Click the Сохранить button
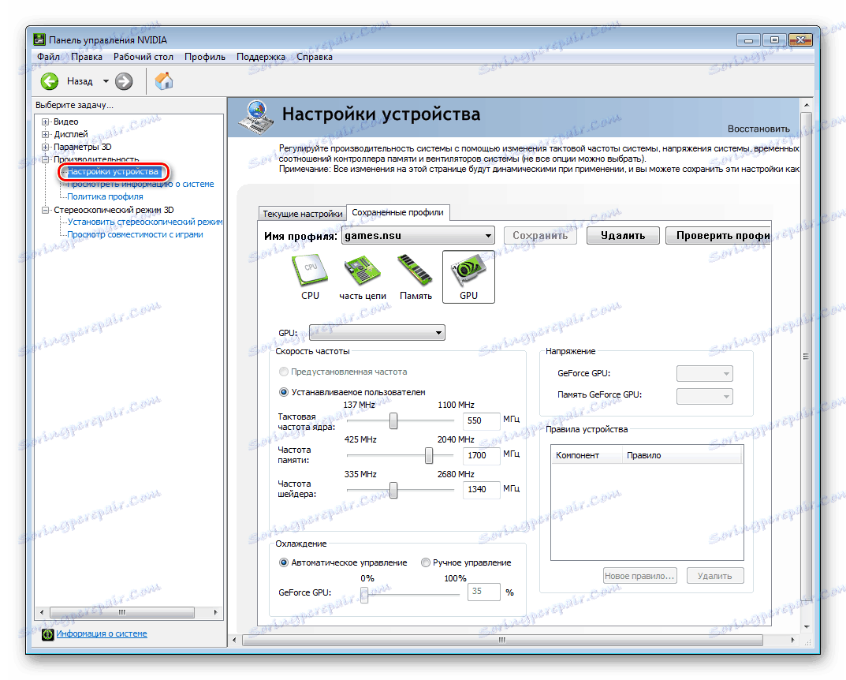 pyautogui.click(x=540, y=235)
